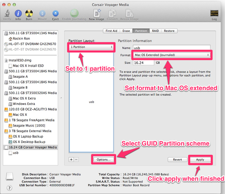Switch to the RAID tab
The image size is (225, 194).
coord(155,31)
